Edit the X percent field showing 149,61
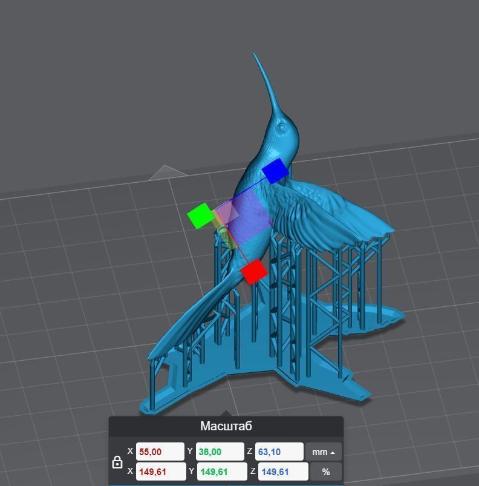This screenshot has width=479, height=486. click(161, 471)
